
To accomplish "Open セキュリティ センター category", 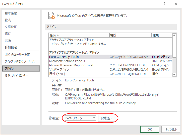I will tap(16, 75).
